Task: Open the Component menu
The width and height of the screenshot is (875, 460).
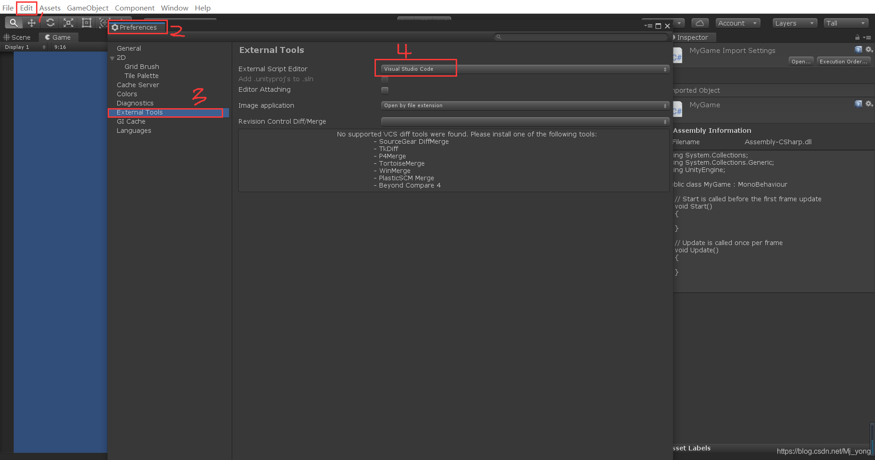Action: coord(135,8)
